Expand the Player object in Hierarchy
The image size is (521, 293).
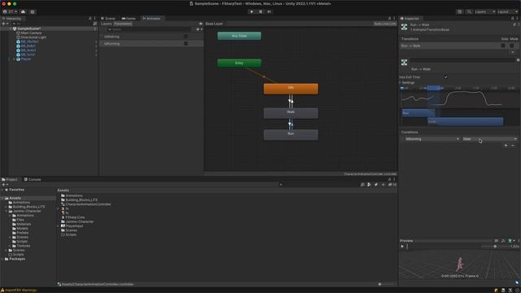pos(14,59)
